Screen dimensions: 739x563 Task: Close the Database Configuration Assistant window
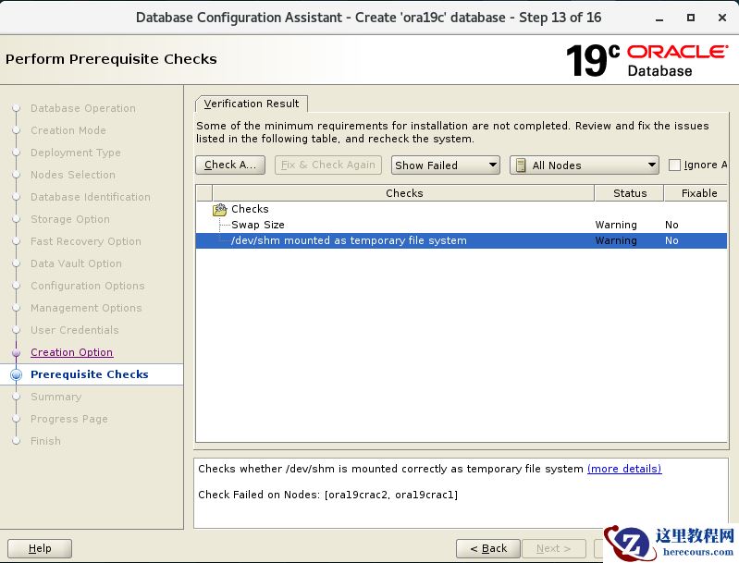722,18
